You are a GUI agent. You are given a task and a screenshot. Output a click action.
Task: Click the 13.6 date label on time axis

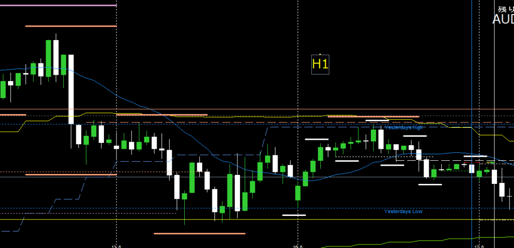click(x=116, y=246)
